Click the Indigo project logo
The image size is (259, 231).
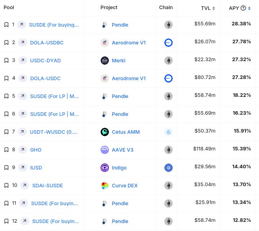pyautogui.click(x=105, y=167)
